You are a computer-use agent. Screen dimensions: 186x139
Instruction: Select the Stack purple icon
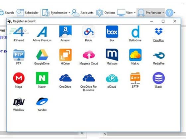point(159,78)
